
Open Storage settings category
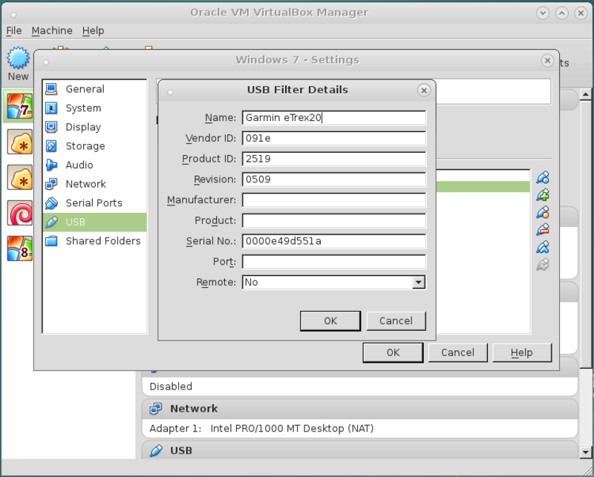(95, 145)
